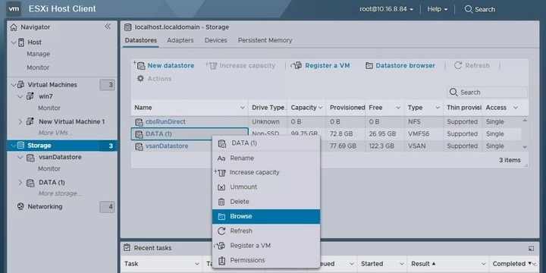Click the VMware vm logo icon
The height and width of the screenshot is (273, 546).
pos(14,9)
